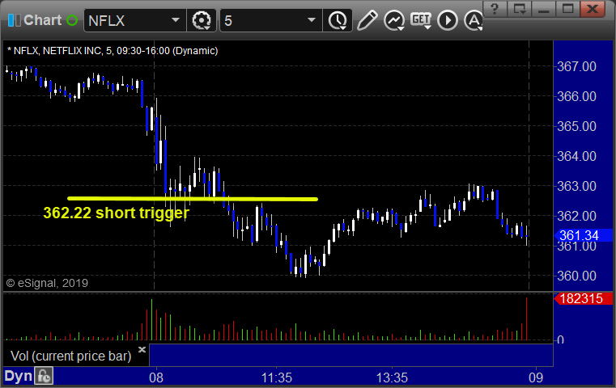Click the Chart window icon
Viewport: 616px width, 388px height.
[x=15, y=20]
